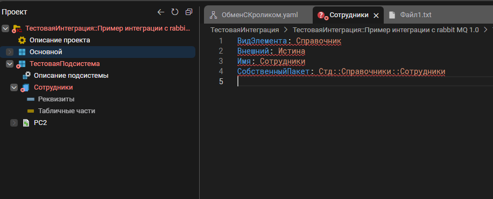The image size is (493, 199).
Task: Click the Сотрудники catalog icon in tree
Action: (x=25, y=88)
